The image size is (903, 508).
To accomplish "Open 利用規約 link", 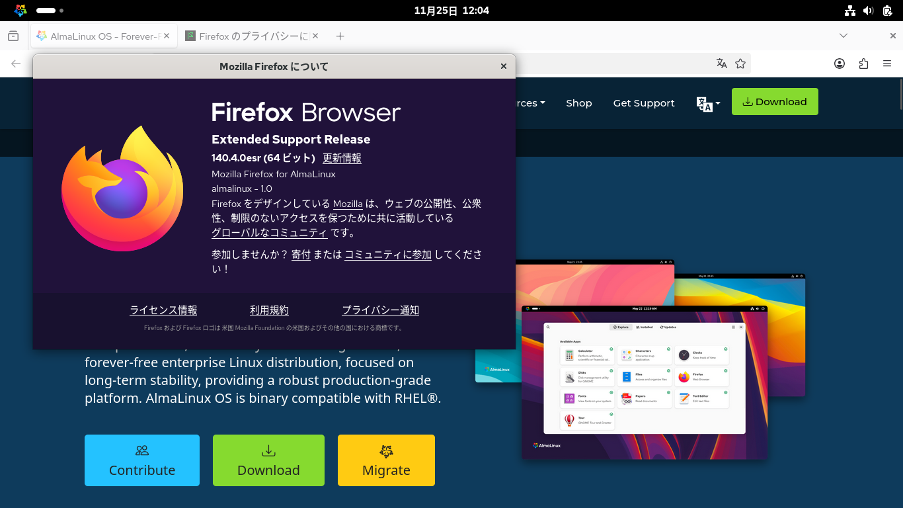I will pyautogui.click(x=269, y=310).
